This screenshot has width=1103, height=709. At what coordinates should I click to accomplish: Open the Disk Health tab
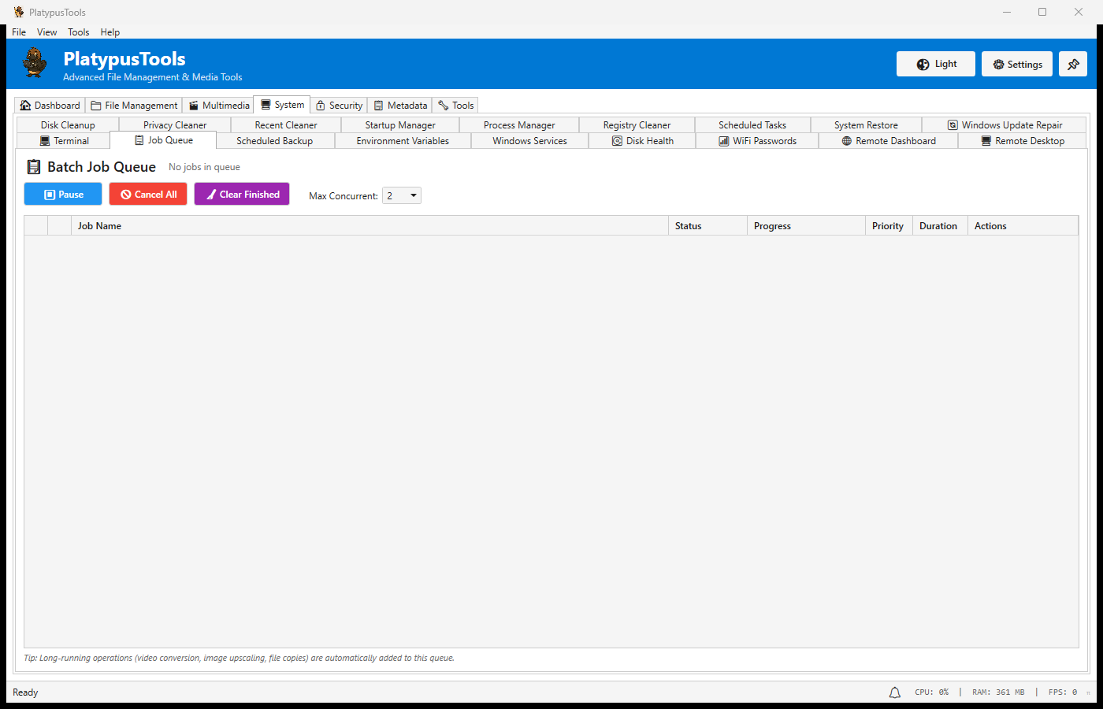pyautogui.click(x=642, y=141)
